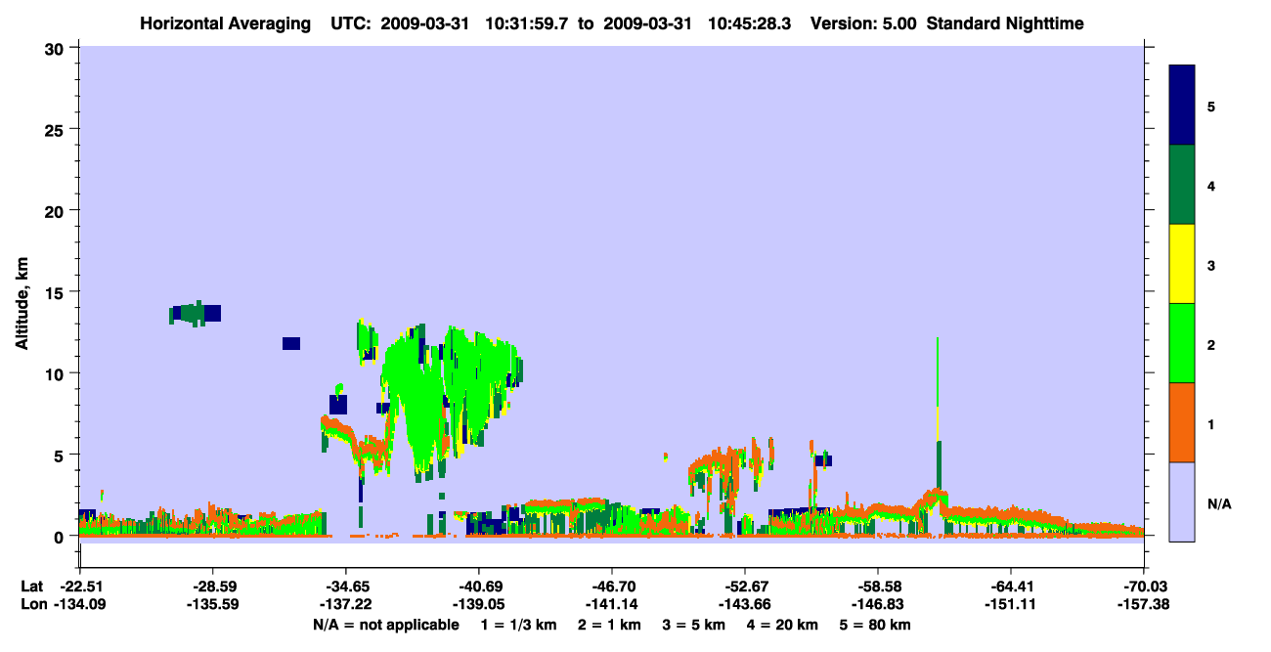Click latitude value -28.59
This screenshot has width=1271, height=652.
click(x=212, y=587)
